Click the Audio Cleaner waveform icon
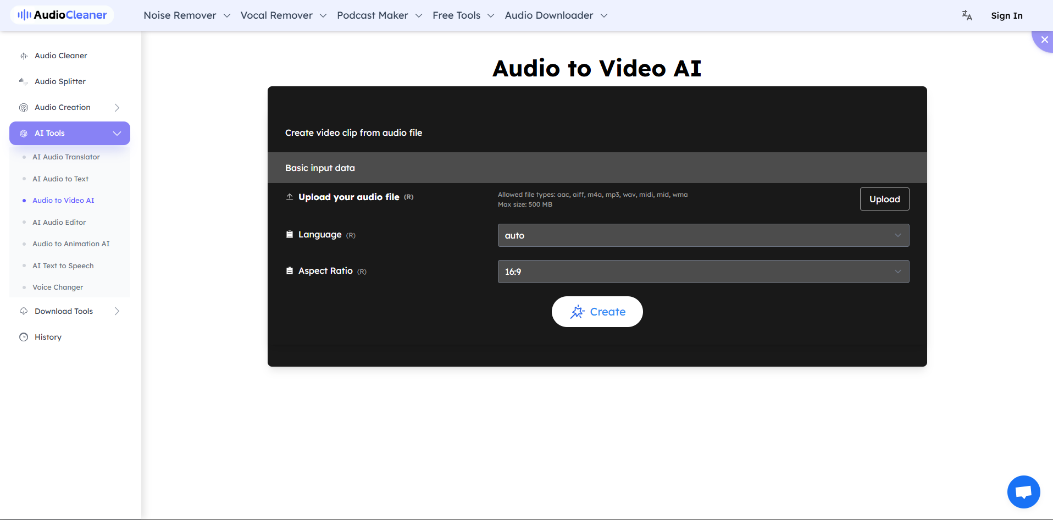1053x520 pixels. (24, 56)
